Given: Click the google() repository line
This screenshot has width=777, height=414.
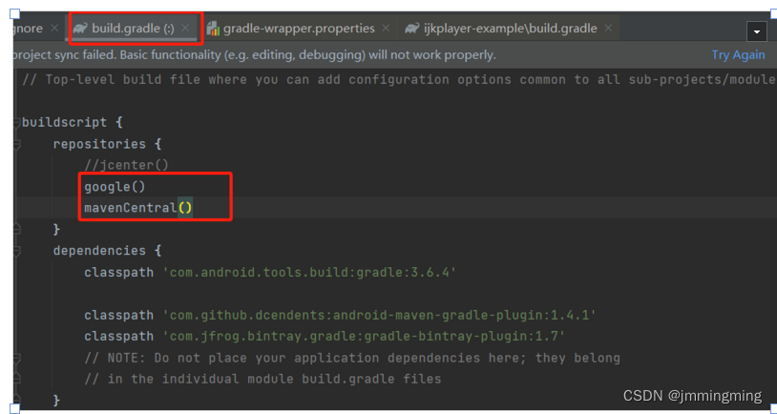Looking at the screenshot, I should pos(115,187).
